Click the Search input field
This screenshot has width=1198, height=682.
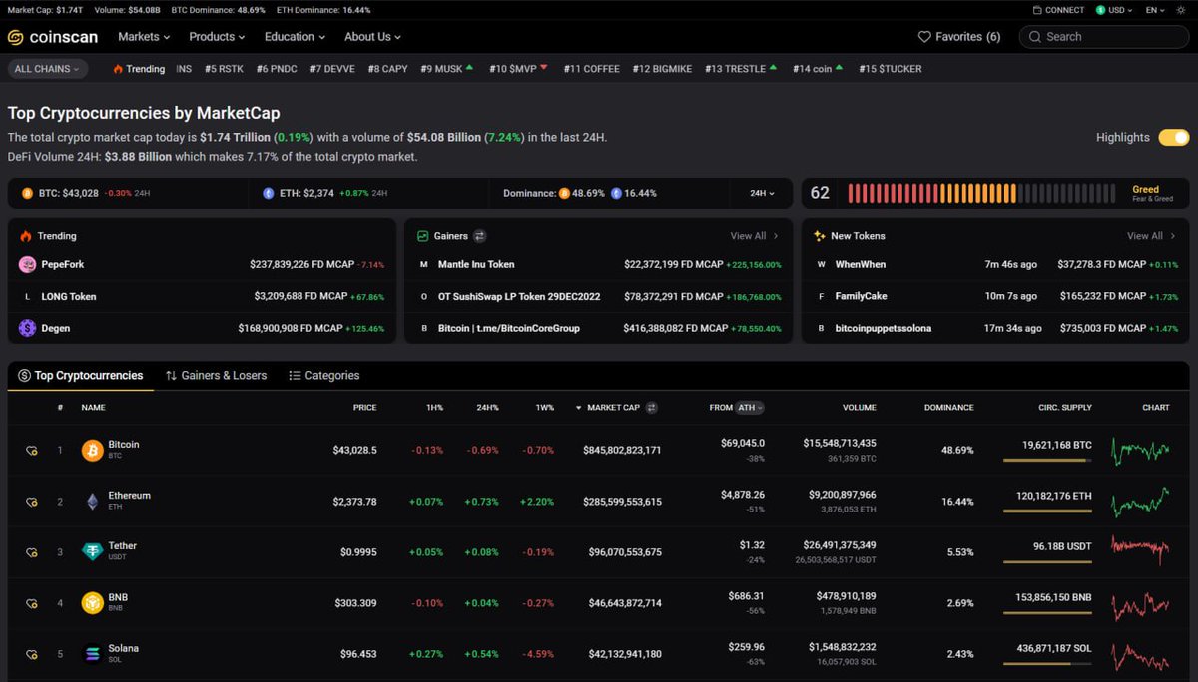click(x=1104, y=37)
